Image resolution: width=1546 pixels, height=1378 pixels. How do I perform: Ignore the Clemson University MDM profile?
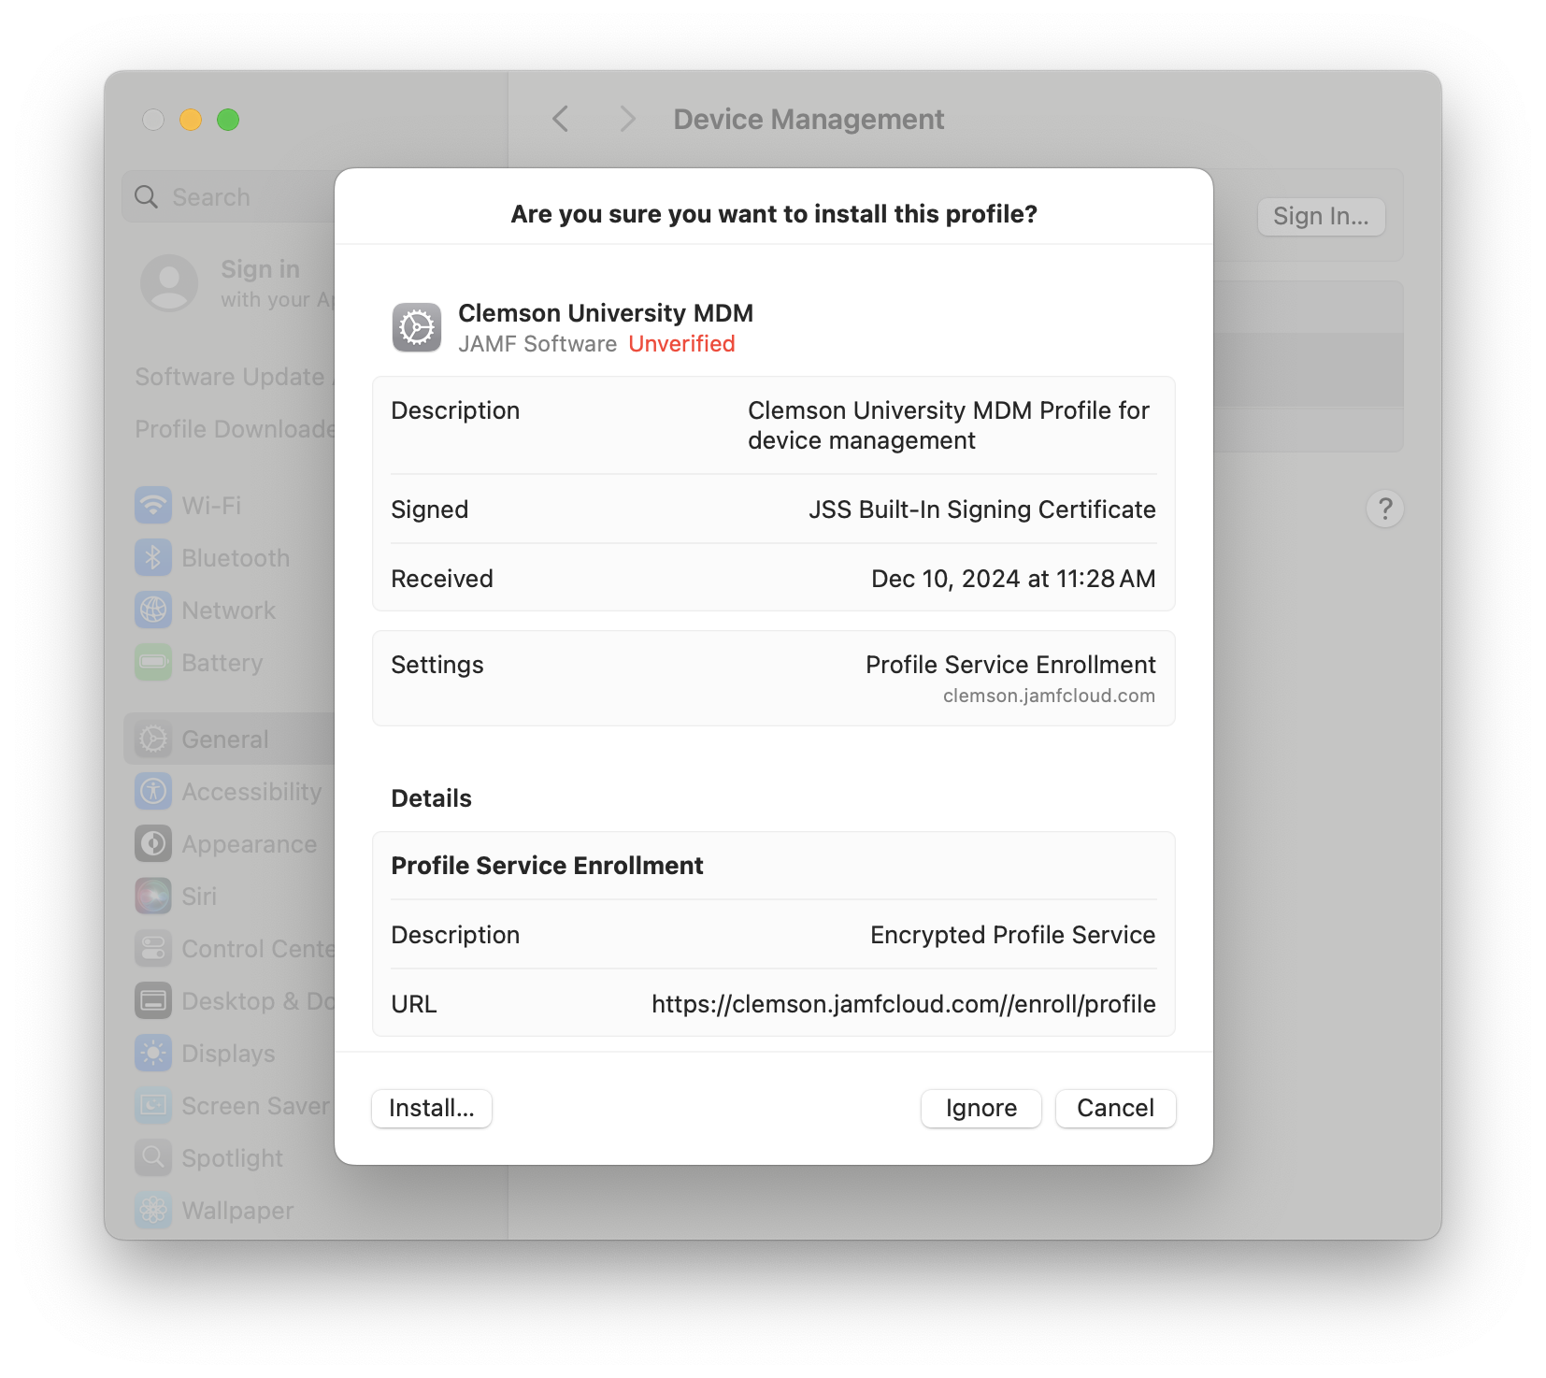tap(980, 1108)
